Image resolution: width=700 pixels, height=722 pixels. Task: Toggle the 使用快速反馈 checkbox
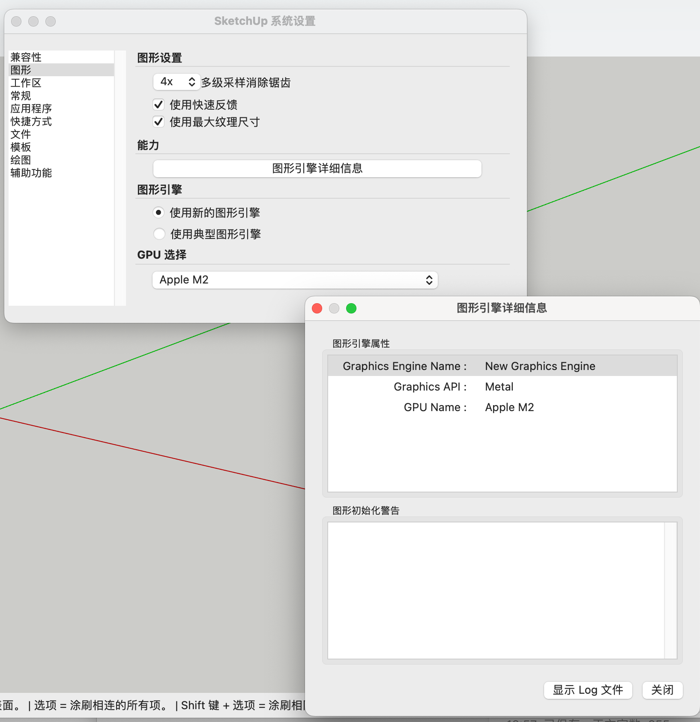pos(159,104)
